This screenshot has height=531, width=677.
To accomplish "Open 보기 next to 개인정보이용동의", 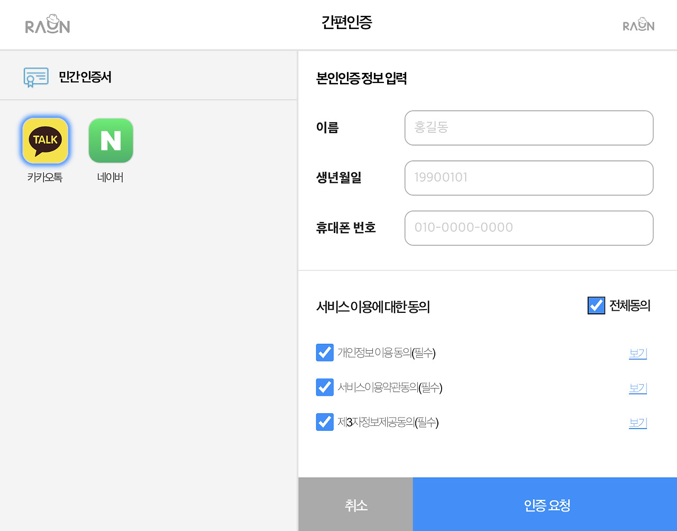I will (637, 353).
